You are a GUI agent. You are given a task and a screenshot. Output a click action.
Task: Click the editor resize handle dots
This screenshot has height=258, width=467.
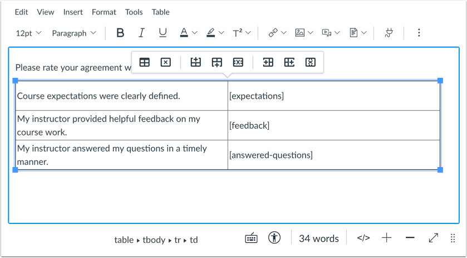point(453,238)
